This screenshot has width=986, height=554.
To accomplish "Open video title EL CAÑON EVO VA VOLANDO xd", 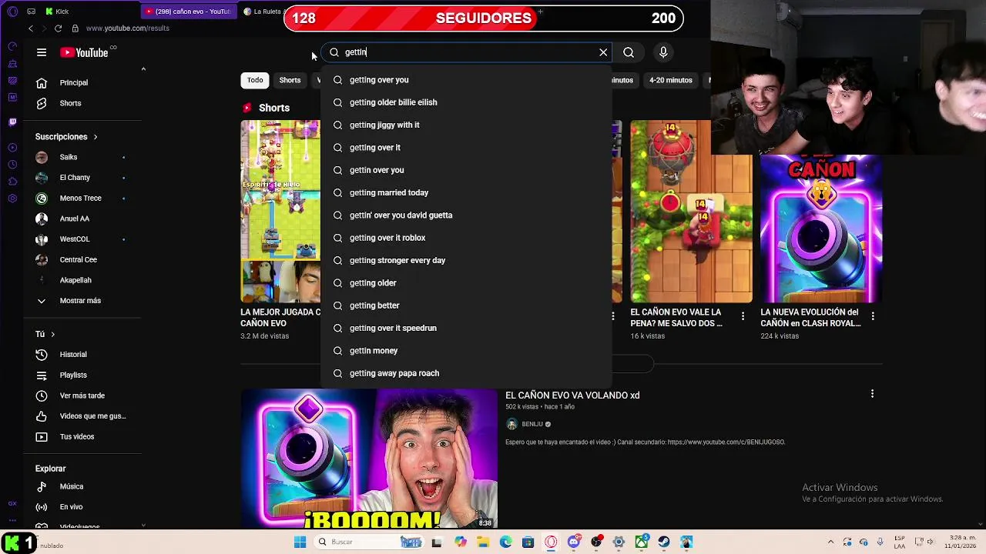I will click(x=572, y=395).
